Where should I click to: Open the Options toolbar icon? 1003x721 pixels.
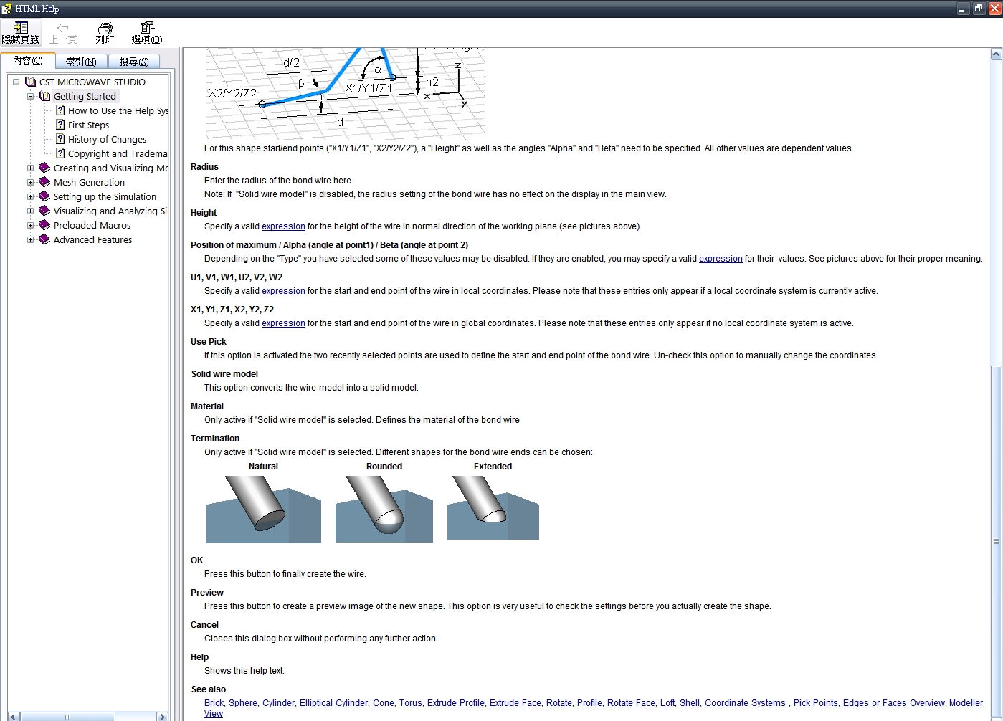[x=147, y=27]
